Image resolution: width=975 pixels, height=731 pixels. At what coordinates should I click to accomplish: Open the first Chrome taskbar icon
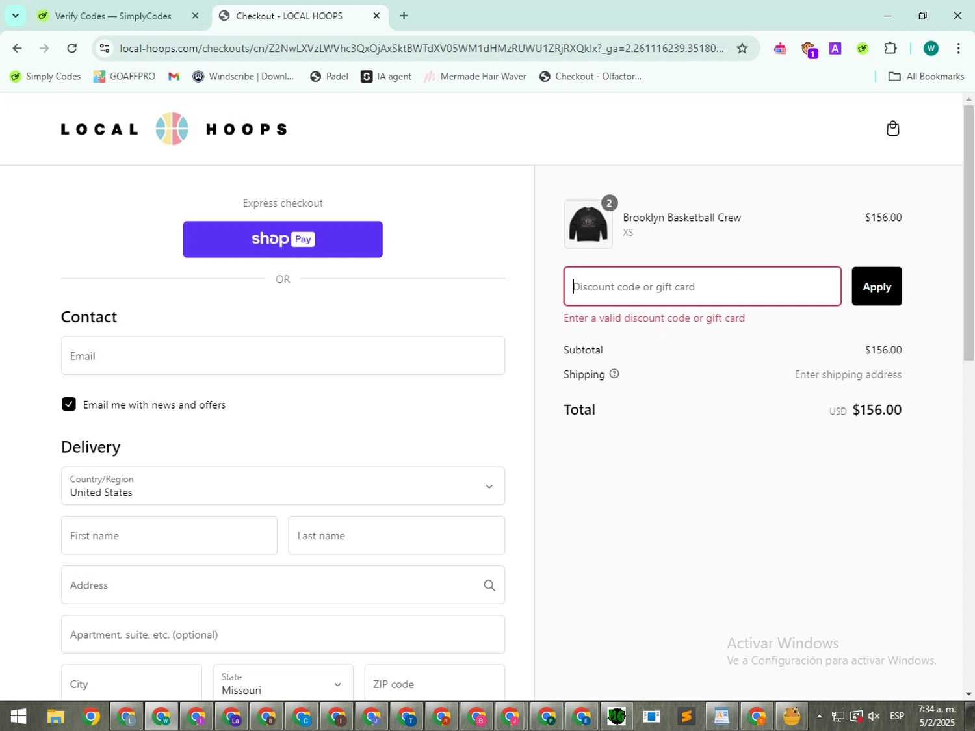pyautogui.click(x=92, y=716)
